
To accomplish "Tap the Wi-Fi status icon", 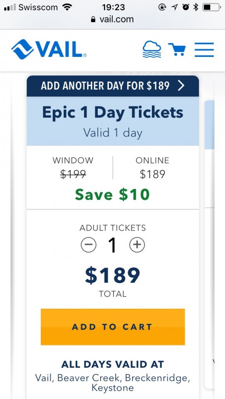I will click(x=67, y=7).
